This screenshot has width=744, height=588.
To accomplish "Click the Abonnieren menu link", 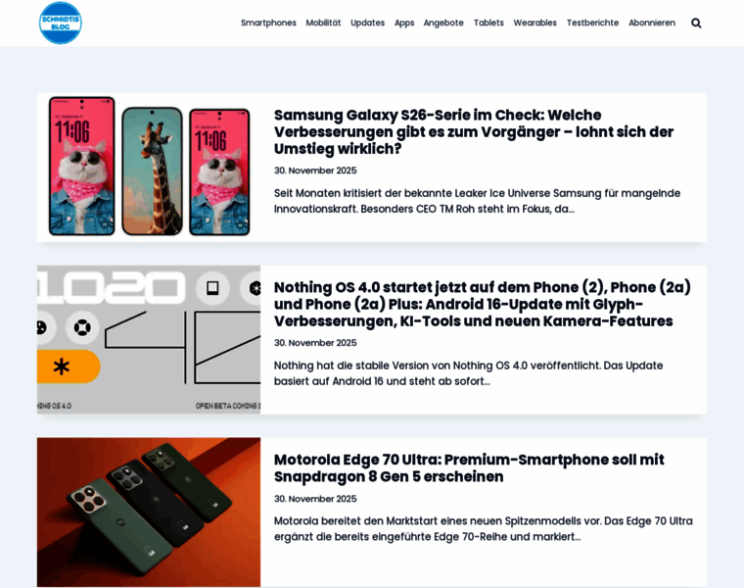I will click(651, 23).
